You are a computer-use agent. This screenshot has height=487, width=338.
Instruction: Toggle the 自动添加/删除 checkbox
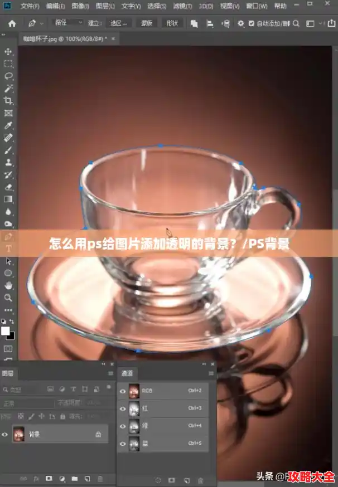click(x=251, y=23)
